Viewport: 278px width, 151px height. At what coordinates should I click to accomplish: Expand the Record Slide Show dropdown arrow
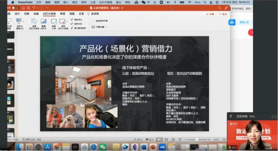tap(67, 21)
